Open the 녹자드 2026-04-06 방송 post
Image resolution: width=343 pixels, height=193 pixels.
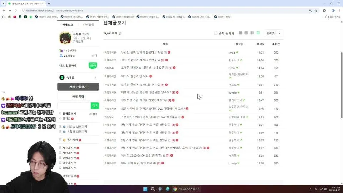pyautogui.click(x=141, y=155)
